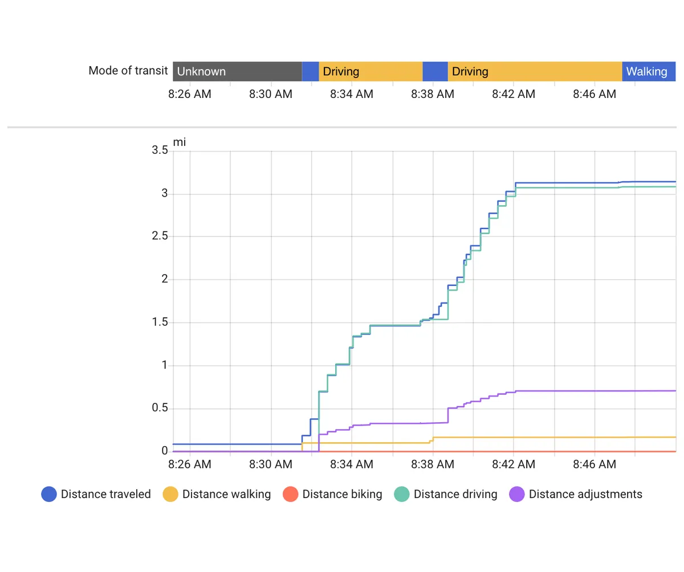Image resolution: width=684 pixels, height=572 pixels.
Task: Toggle the Distance biking series label
Action: [x=342, y=494]
